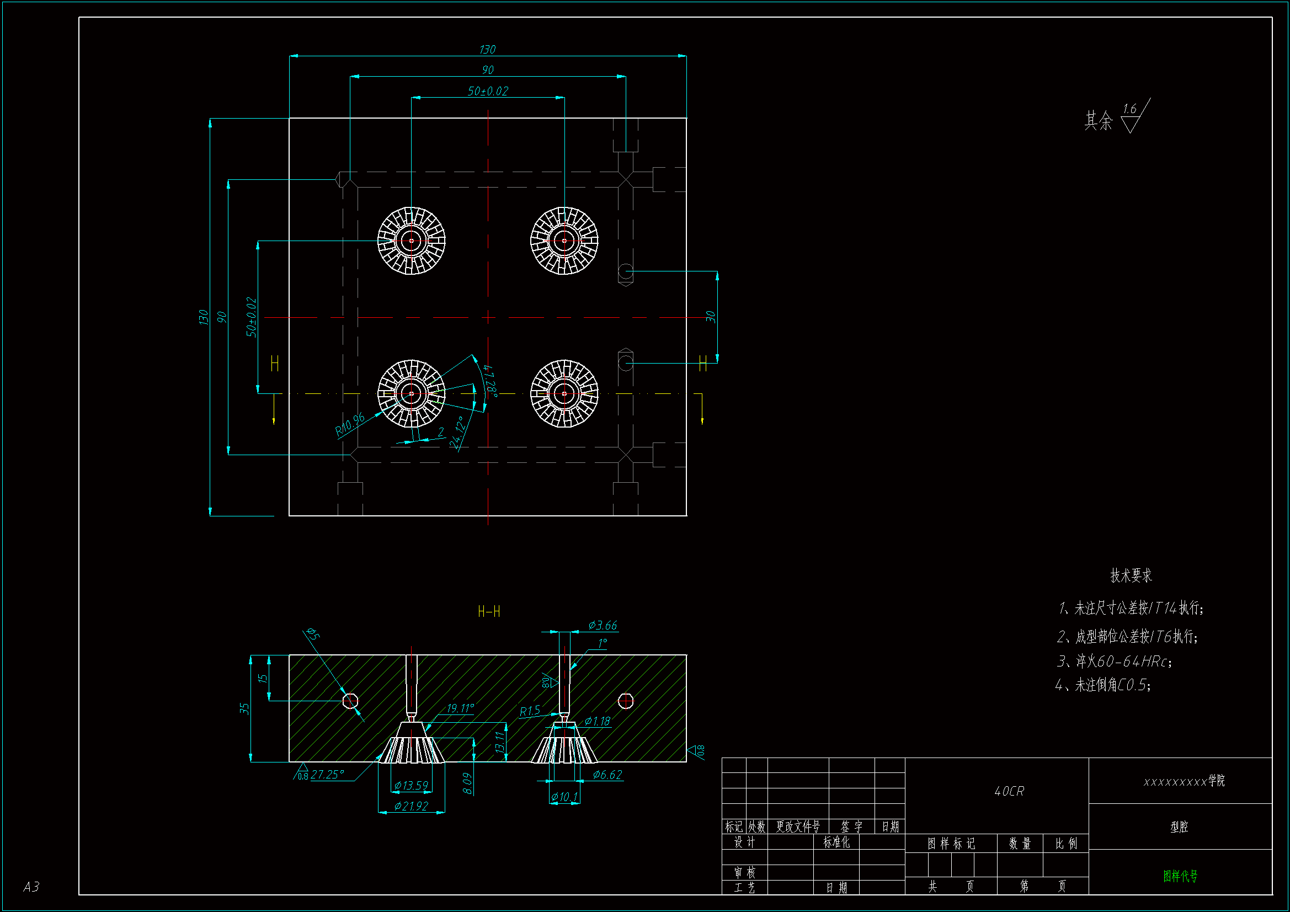This screenshot has width=1290, height=912.
Task: Select the Ø21.92 diameter dimension
Action: pos(411,806)
